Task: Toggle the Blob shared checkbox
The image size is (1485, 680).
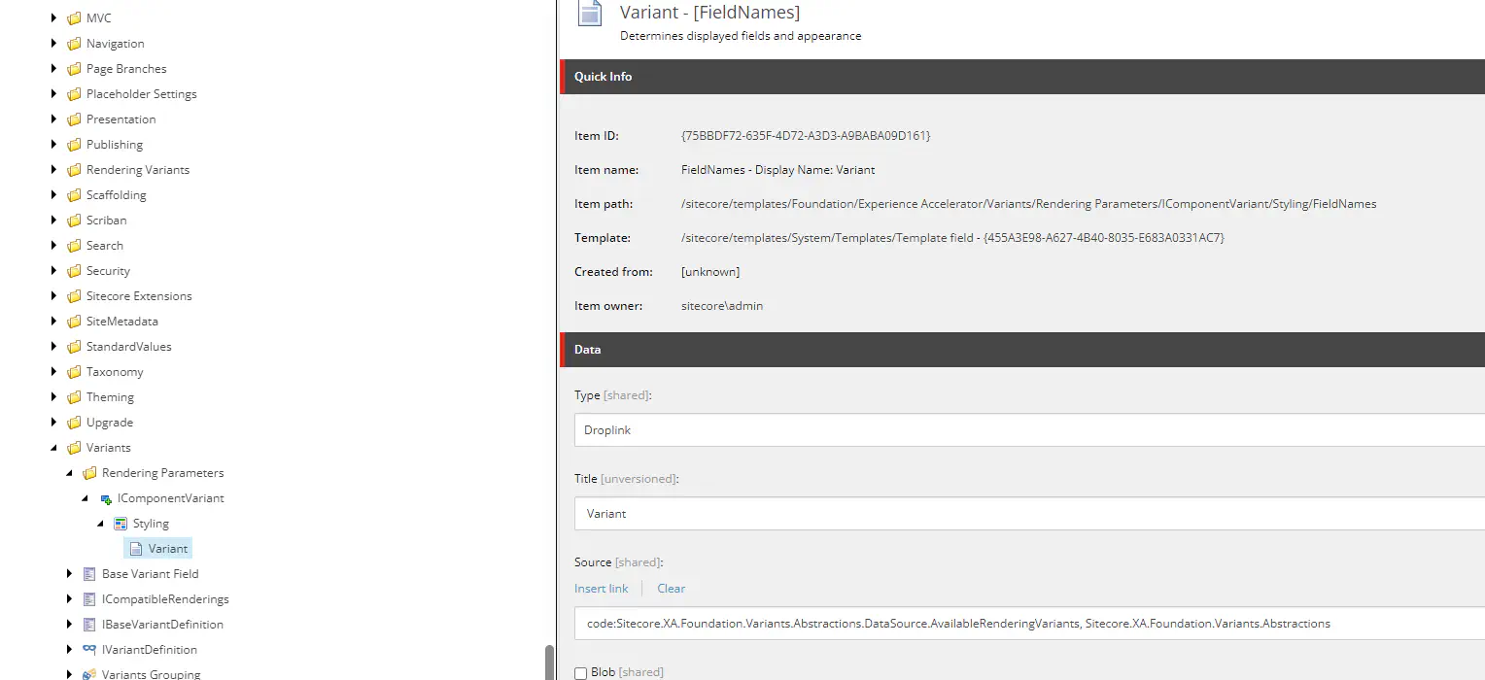Action: pos(580,672)
